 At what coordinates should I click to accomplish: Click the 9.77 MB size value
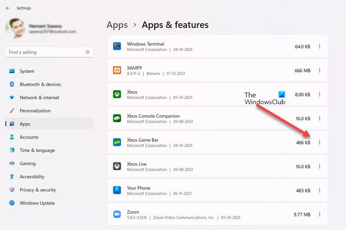coord(302,215)
